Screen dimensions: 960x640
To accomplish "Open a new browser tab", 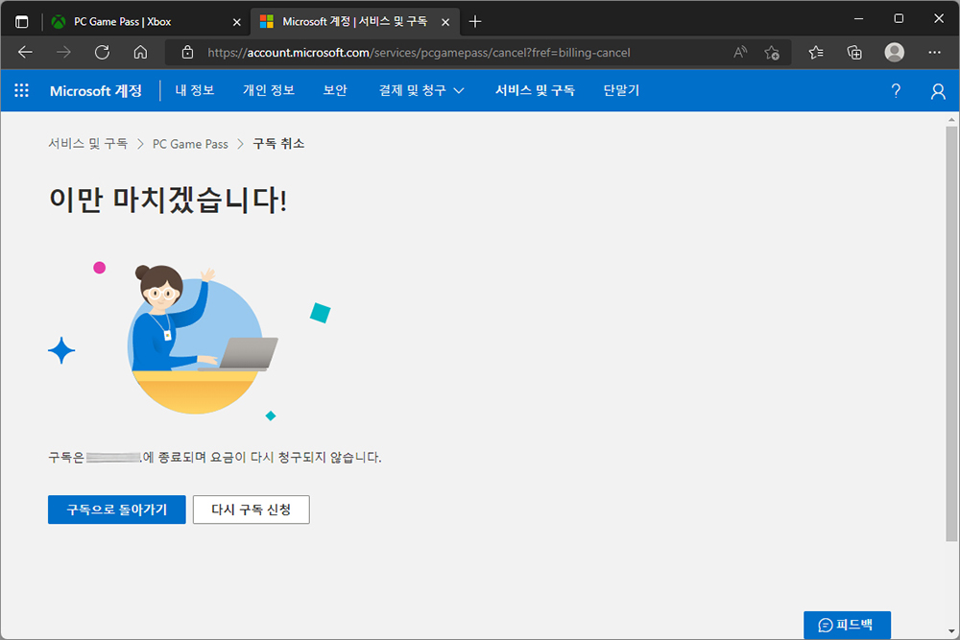I will (x=475, y=22).
